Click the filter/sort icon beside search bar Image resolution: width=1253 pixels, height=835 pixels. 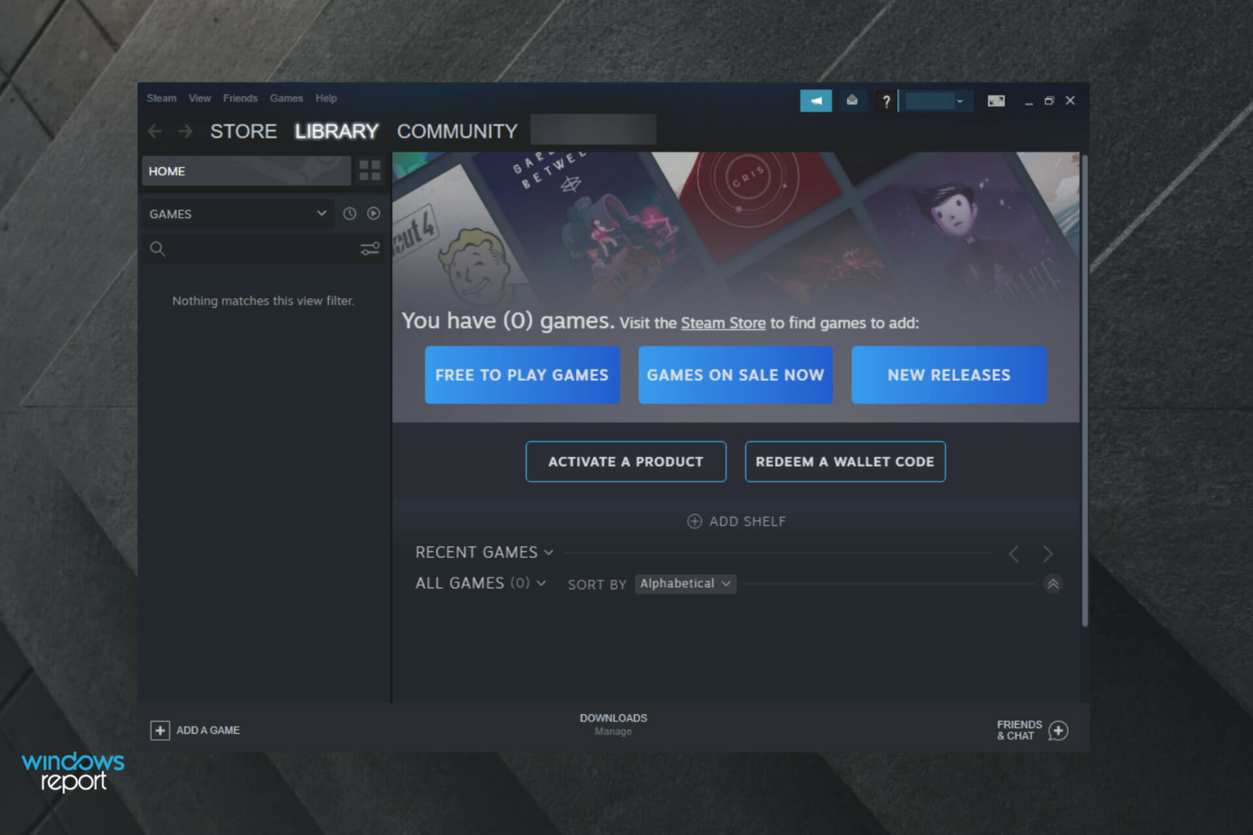pos(369,249)
